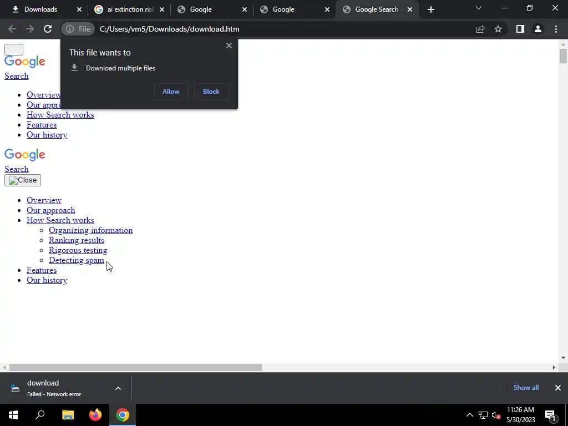Open the lower Overview link
This screenshot has width=568, height=426.
coord(44,200)
